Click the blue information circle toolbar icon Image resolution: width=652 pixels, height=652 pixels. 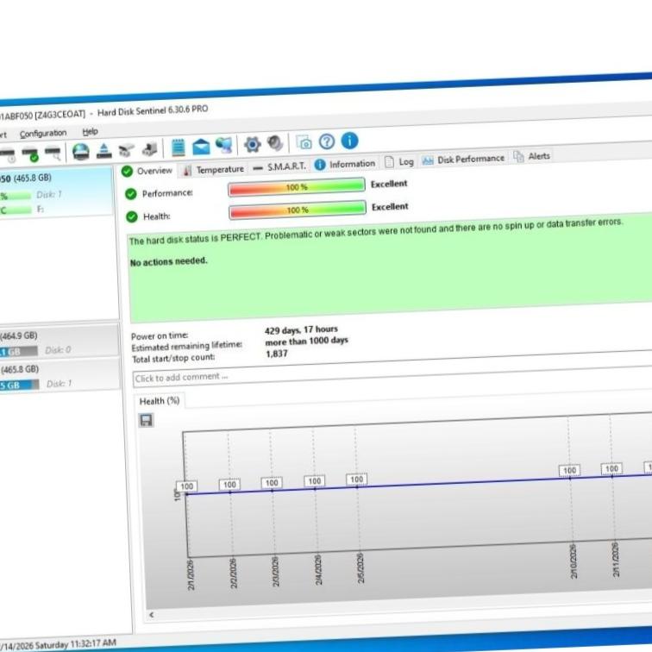tap(348, 141)
